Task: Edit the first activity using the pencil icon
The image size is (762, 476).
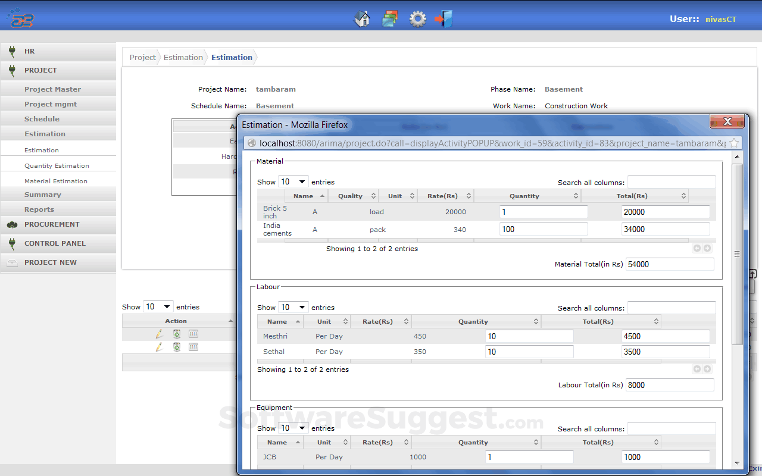Action: (159, 333)
